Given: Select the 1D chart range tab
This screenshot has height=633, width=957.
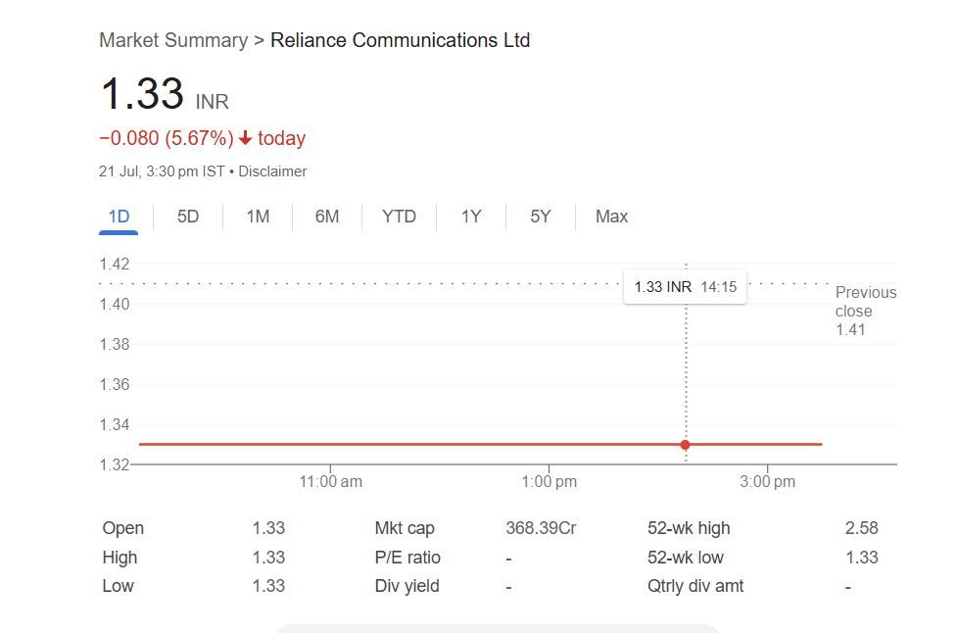Looking at the screenshot, I should [x=119, y=217].
